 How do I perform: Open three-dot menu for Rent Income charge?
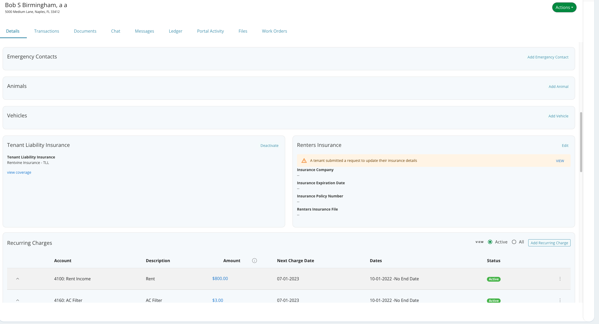point(560,279)
